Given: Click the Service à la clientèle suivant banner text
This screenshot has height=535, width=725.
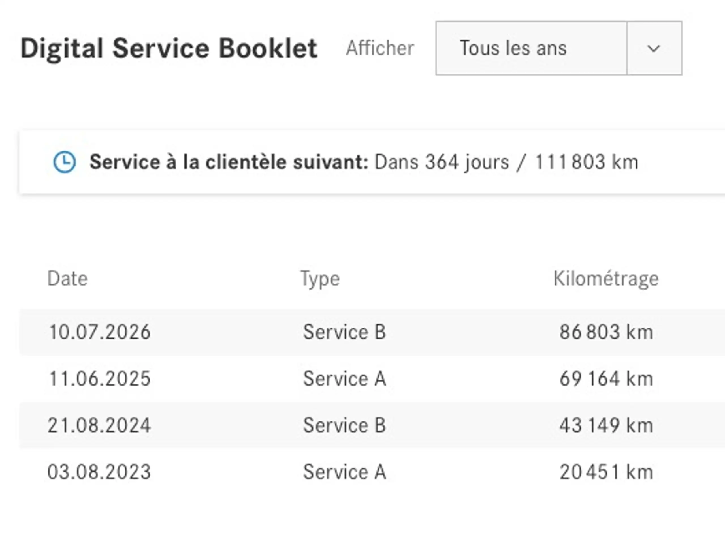Looking at the screenshot, I should click(229, 162).
